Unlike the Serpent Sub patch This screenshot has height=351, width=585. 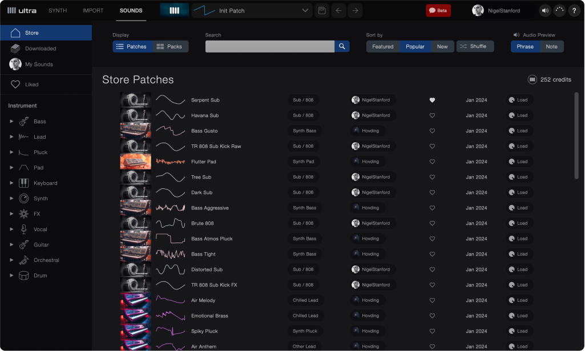coord(432,100)
